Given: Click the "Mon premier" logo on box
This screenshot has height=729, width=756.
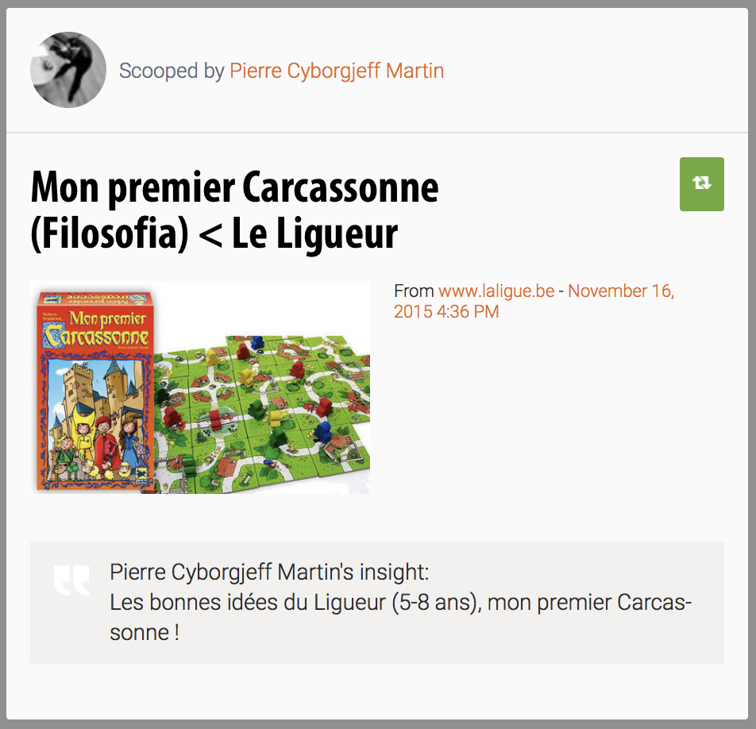Looking at the screenshot, I should point(107,318).
